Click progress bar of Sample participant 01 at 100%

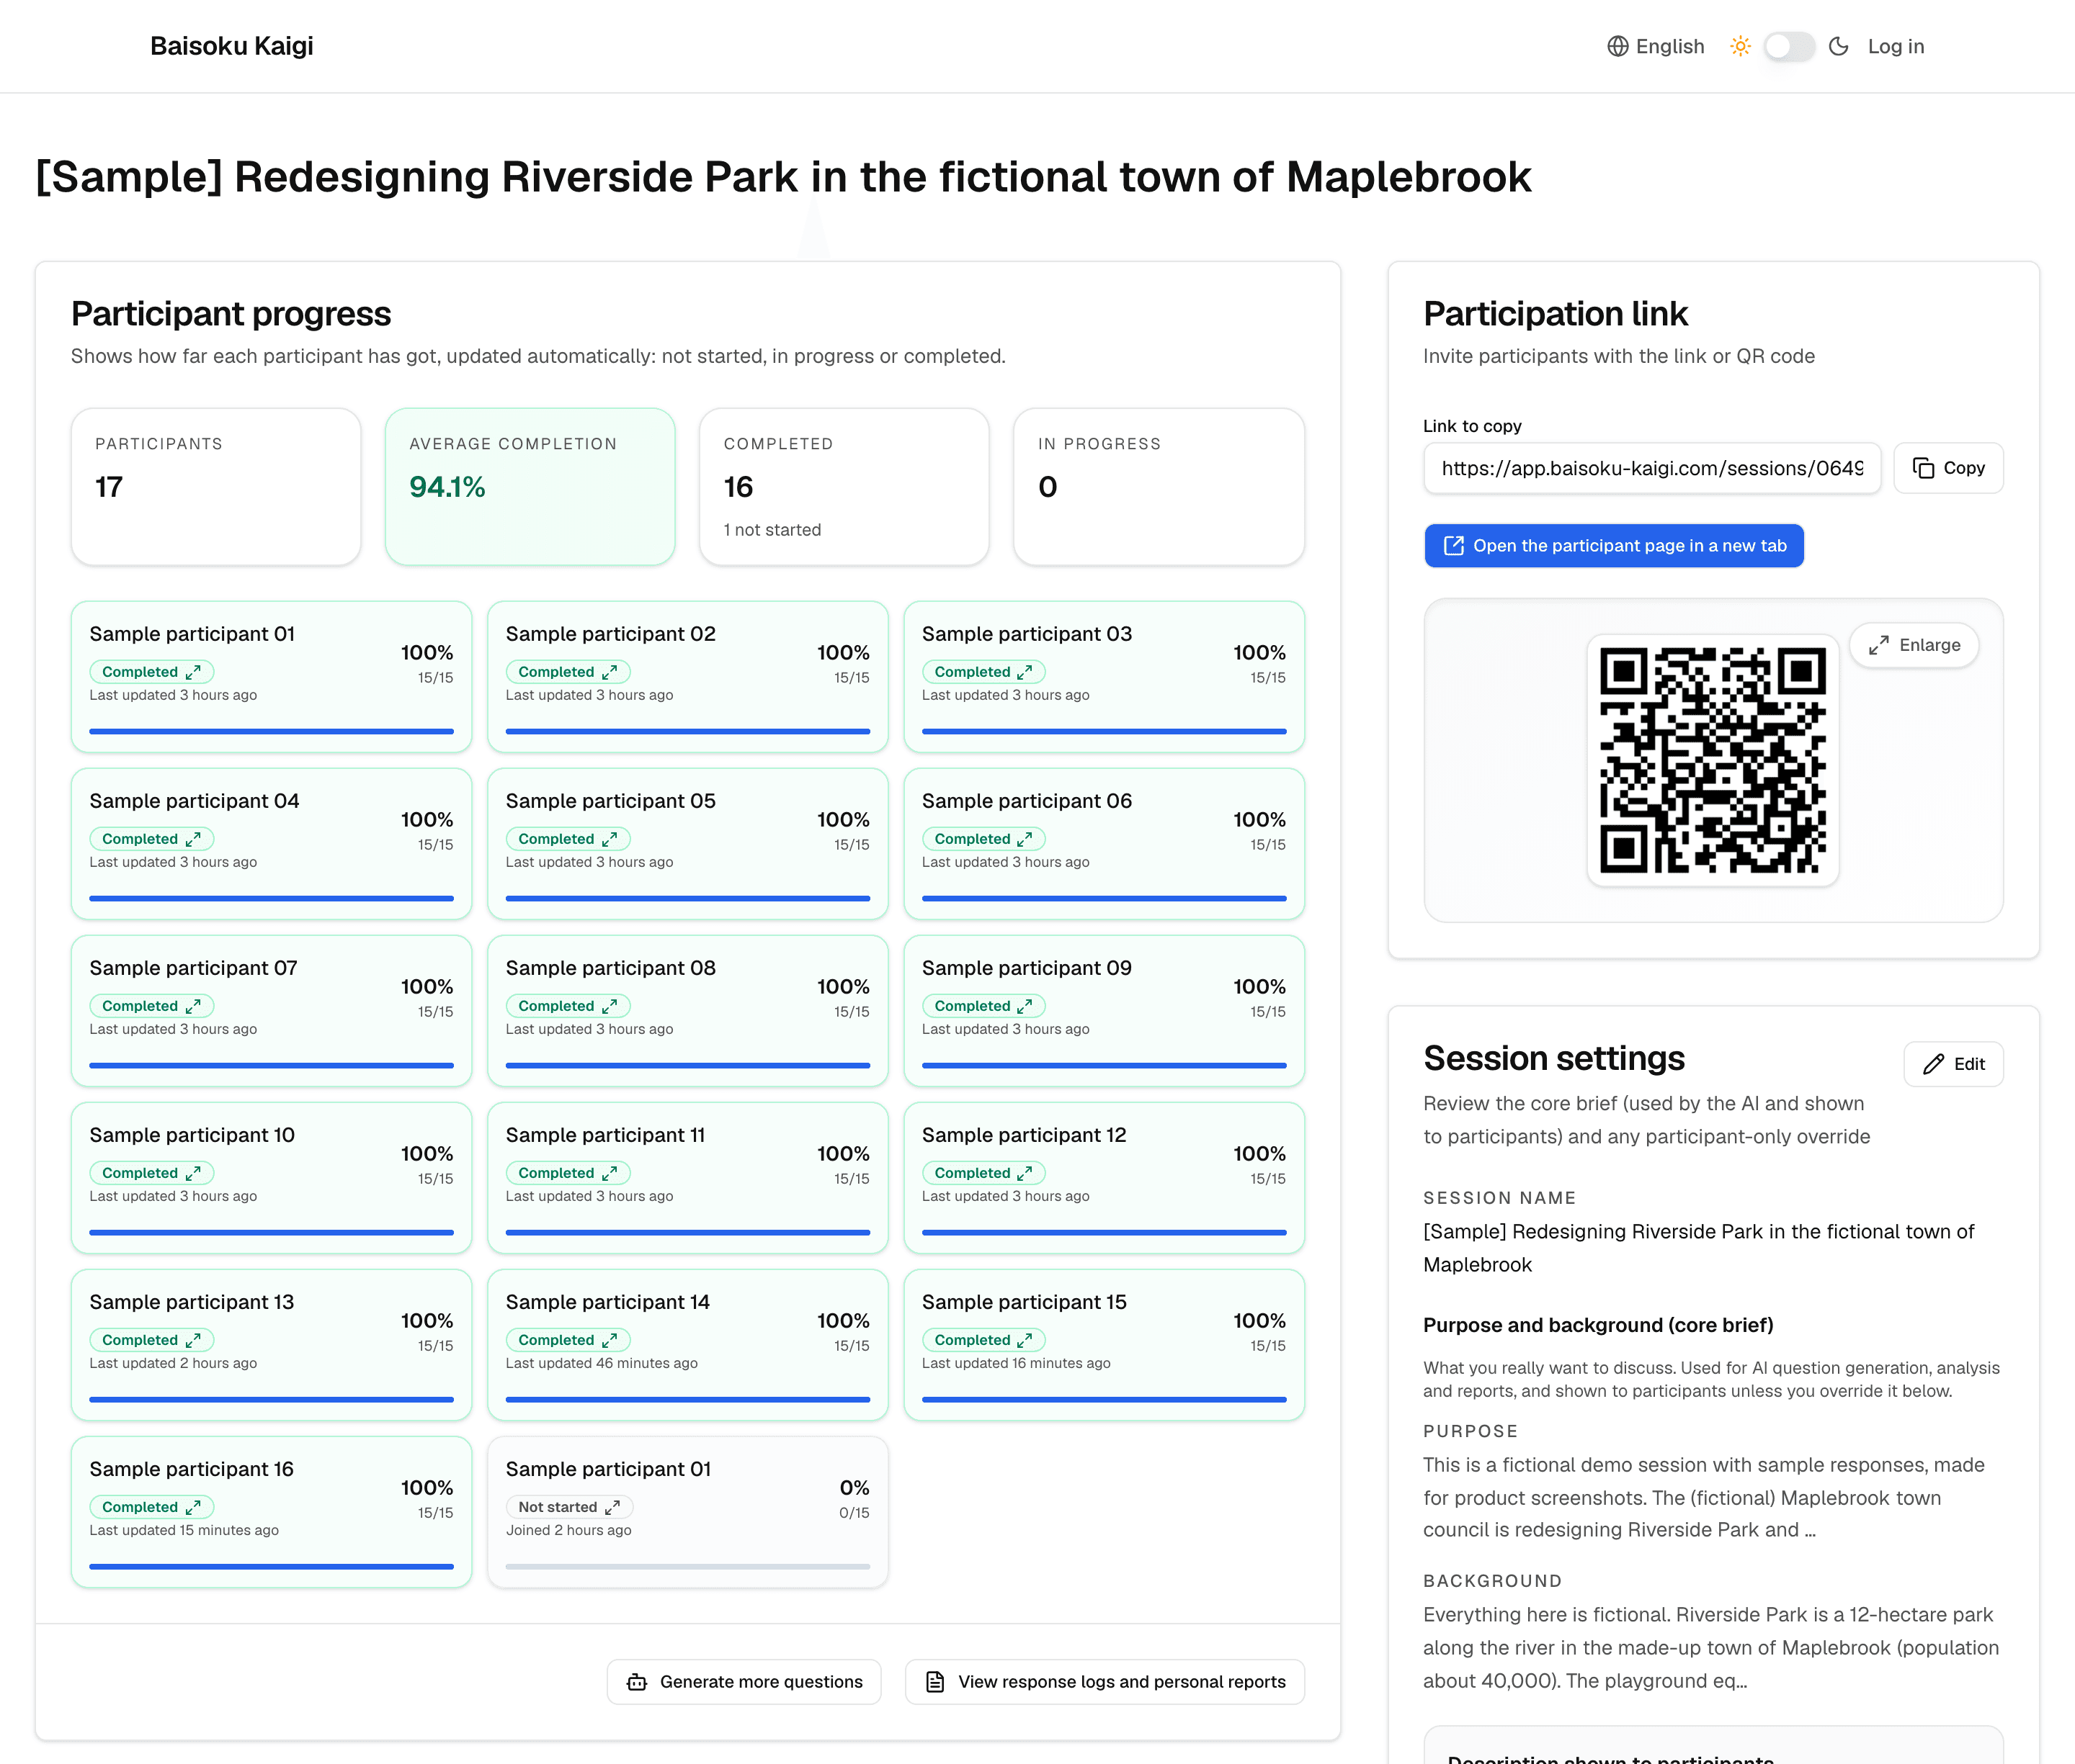click(x=271, y=732)
